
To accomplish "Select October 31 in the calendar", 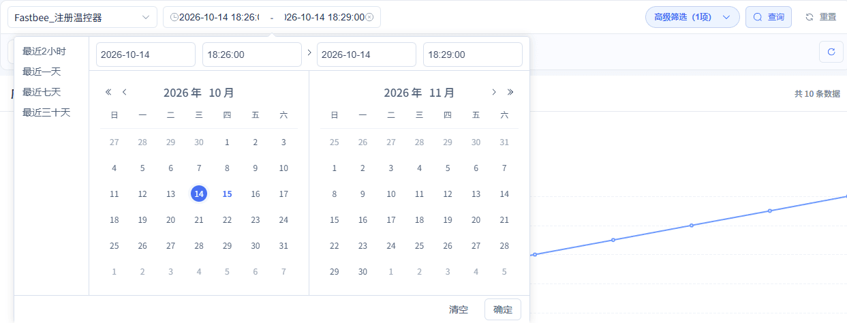I will 283,246.
